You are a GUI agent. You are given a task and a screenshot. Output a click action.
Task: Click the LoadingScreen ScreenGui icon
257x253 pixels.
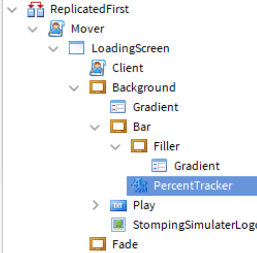tap(77, 48)
